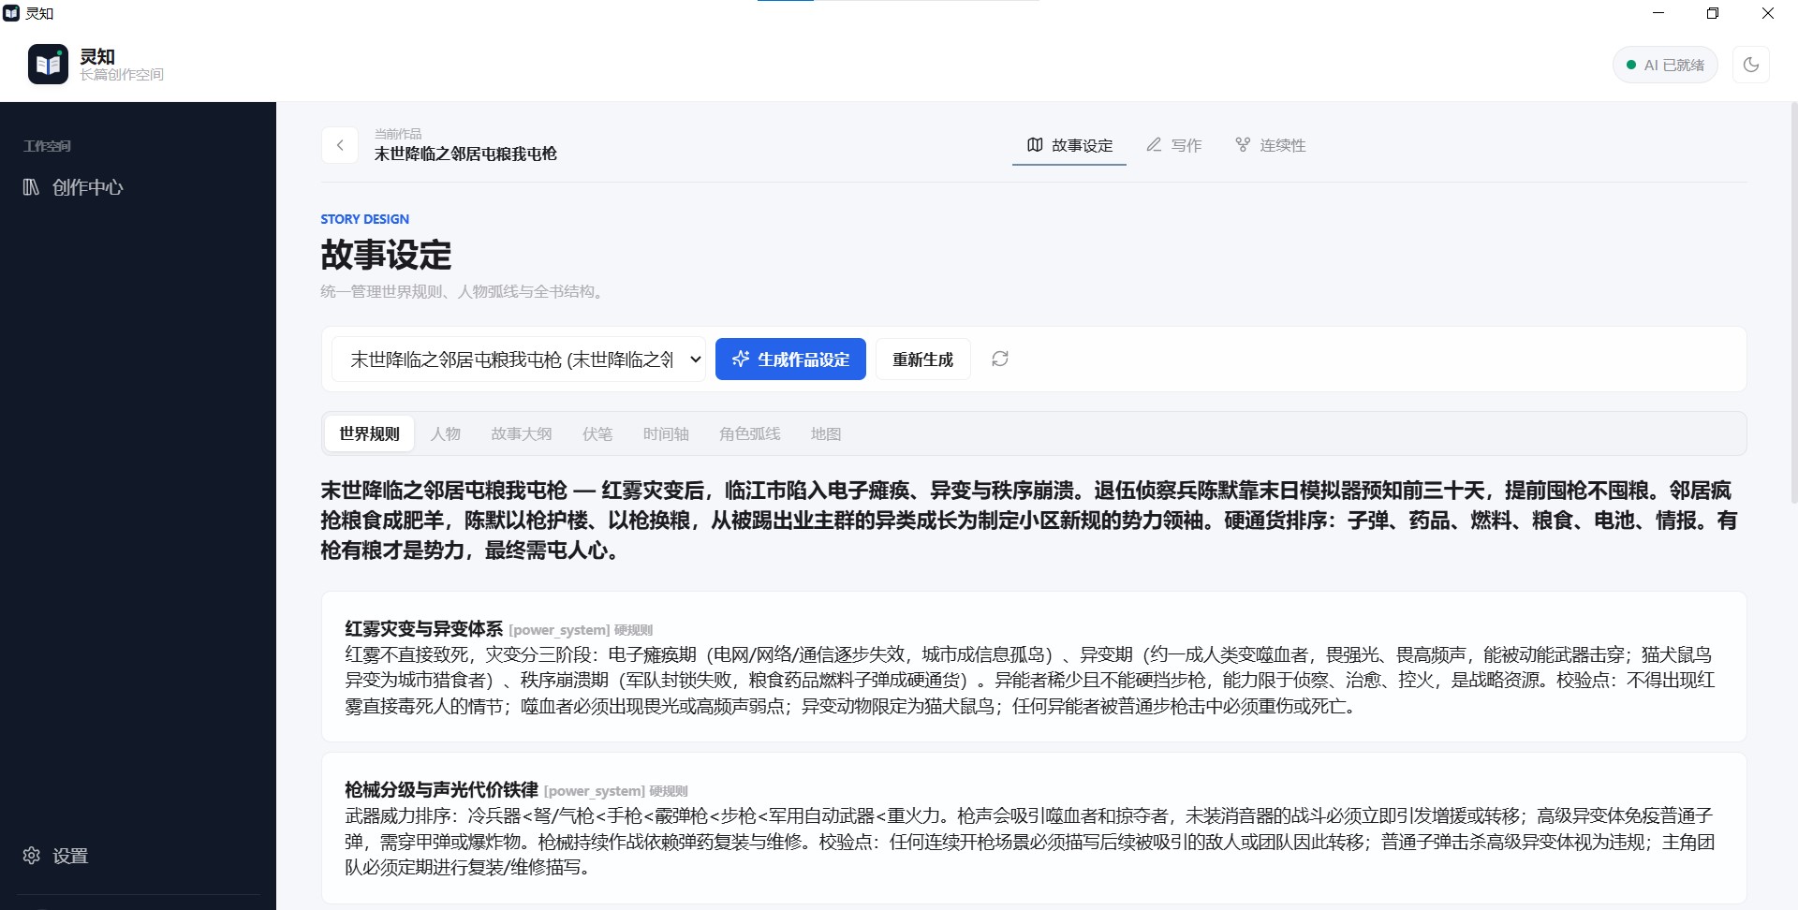Click the 灵知 app logo in header
Image resolution: width=1798 pixels, height=910 pixels.
(48, 65)
